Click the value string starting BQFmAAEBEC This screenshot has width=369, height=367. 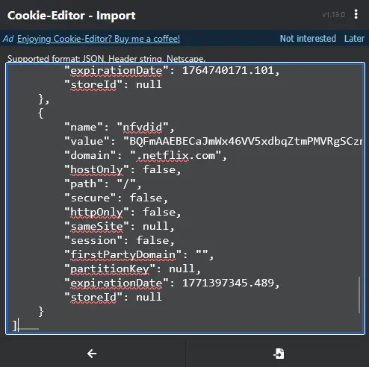pos(243,142)
